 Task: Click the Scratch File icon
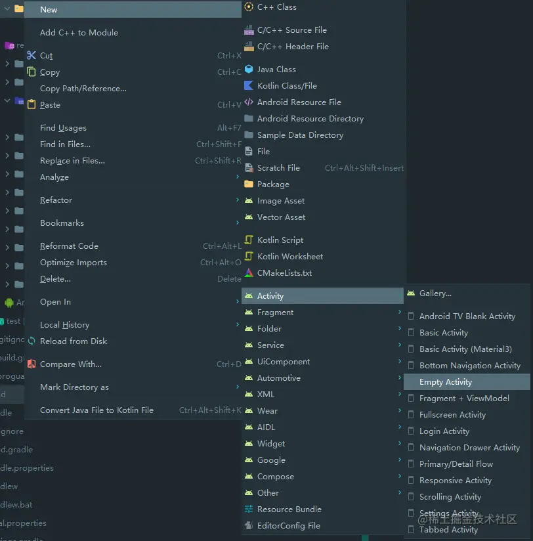click(249, 167)
